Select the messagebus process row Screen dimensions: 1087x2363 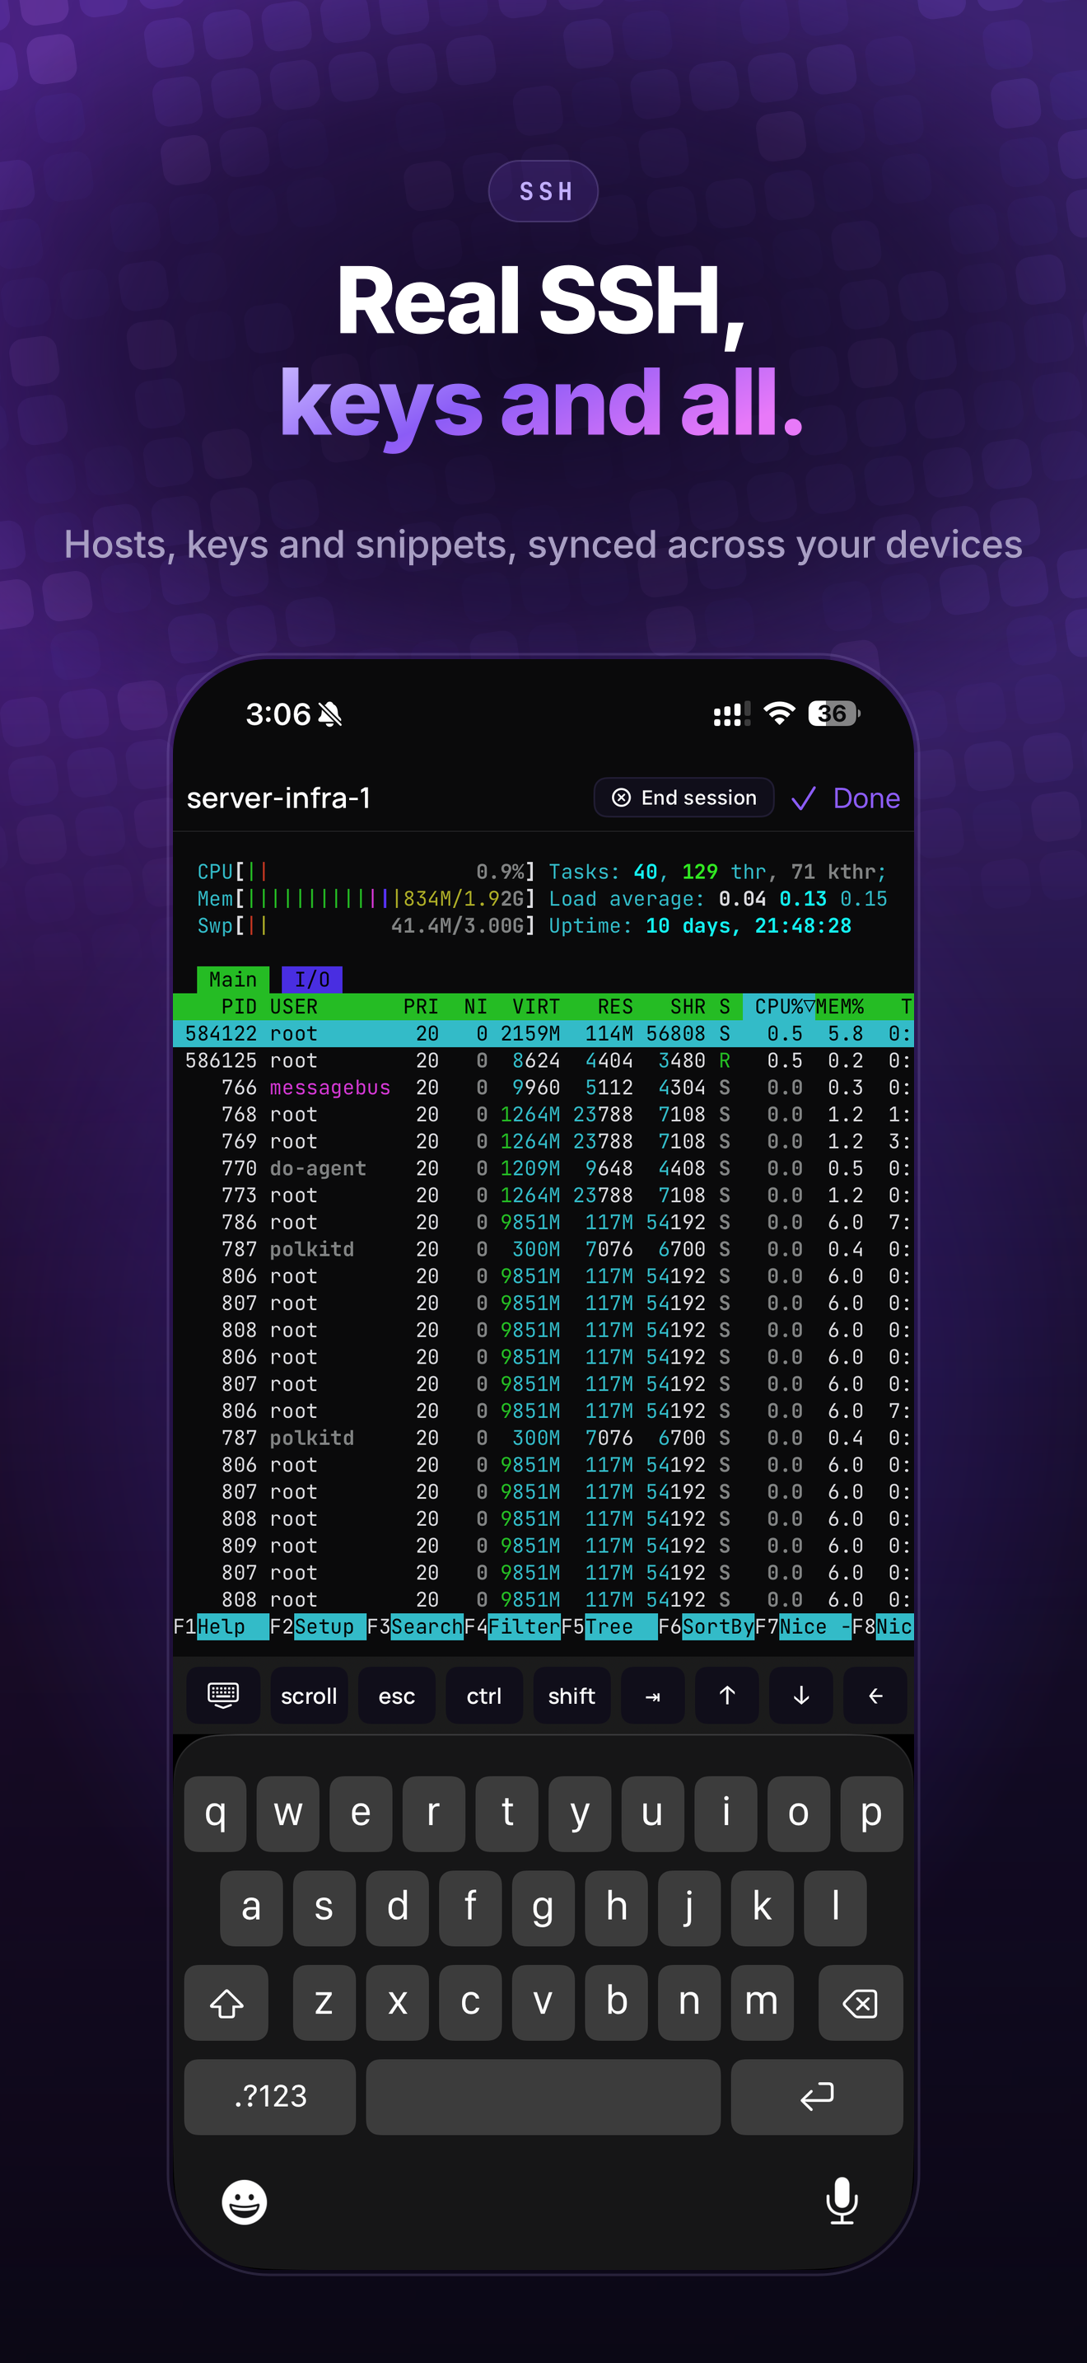543,1087
